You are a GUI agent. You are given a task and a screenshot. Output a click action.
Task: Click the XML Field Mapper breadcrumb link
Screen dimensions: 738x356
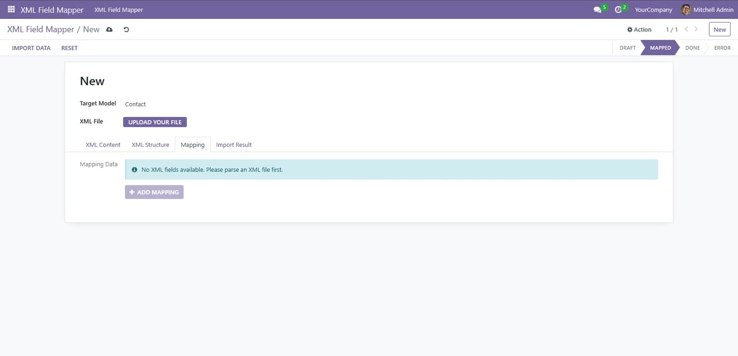(41, 29)
